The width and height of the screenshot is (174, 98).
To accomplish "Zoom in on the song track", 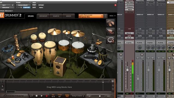I will (113, 85).
